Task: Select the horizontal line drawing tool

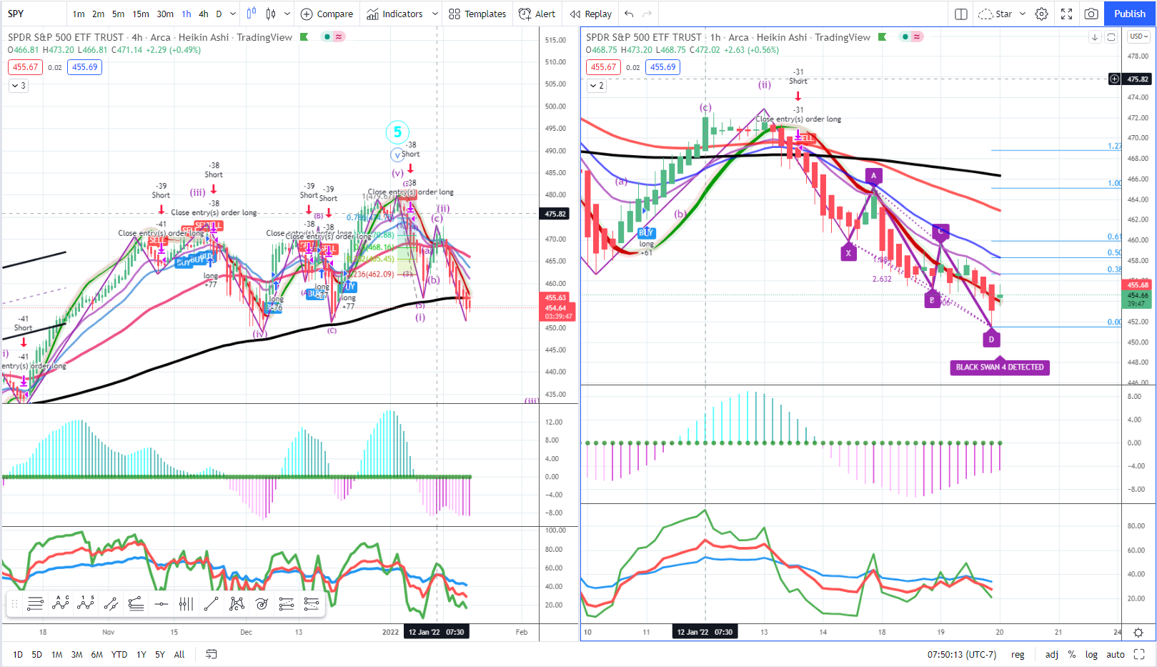Action: (x=161, y=604)
